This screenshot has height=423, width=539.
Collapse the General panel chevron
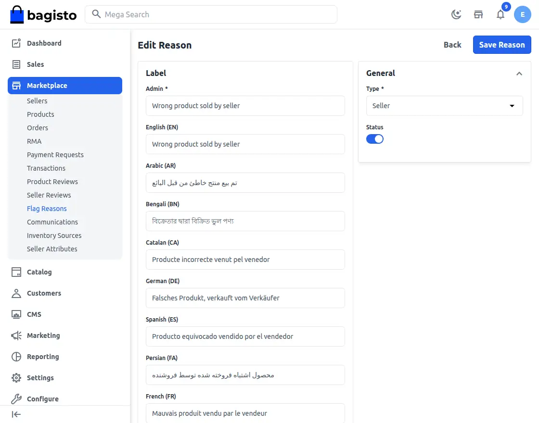coord(519,74)
